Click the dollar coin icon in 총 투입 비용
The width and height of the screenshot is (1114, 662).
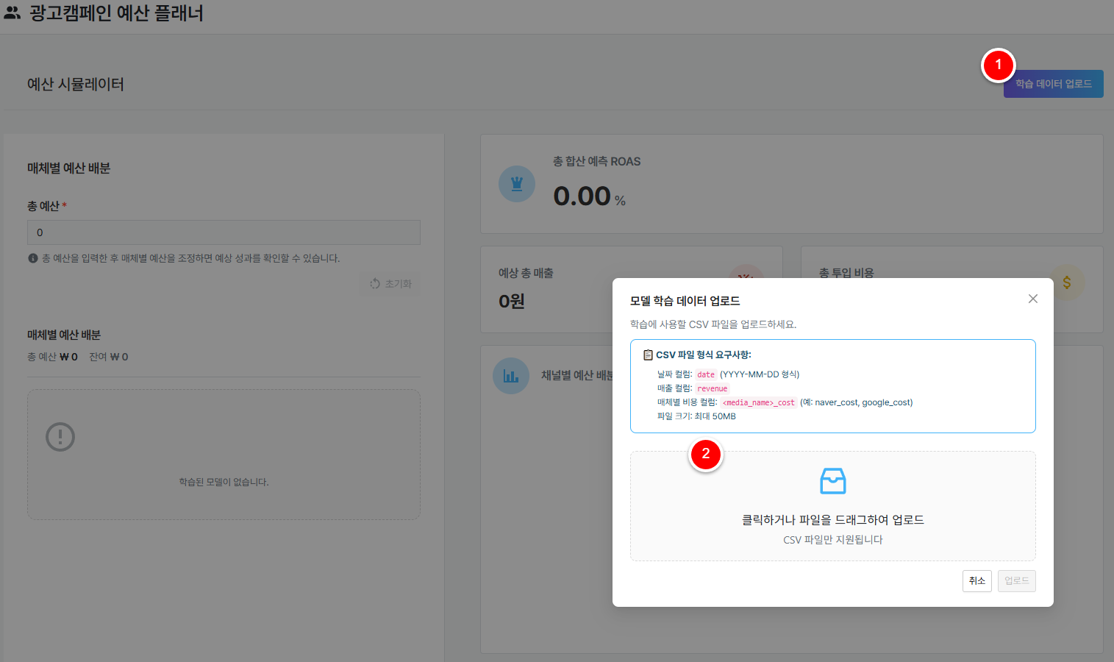[x=1066, y=282]
